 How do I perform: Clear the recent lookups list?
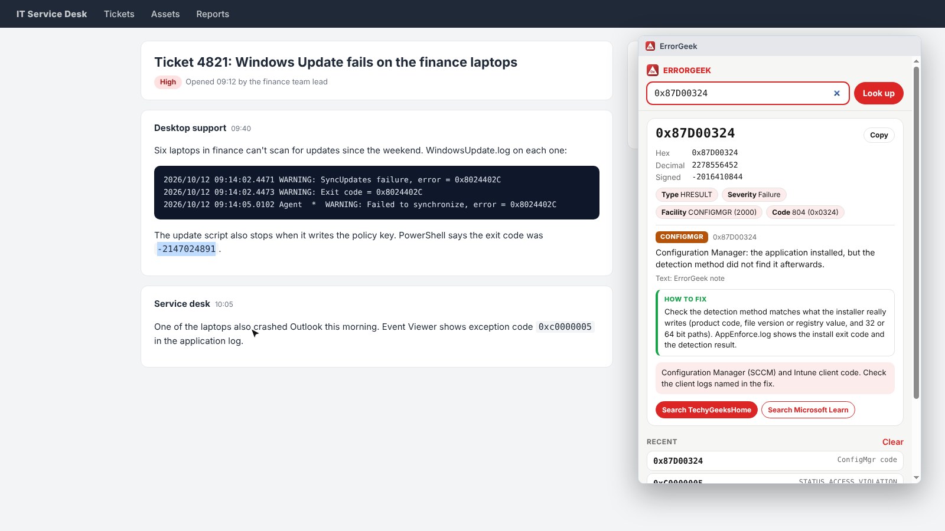click(x=892, y=442)
